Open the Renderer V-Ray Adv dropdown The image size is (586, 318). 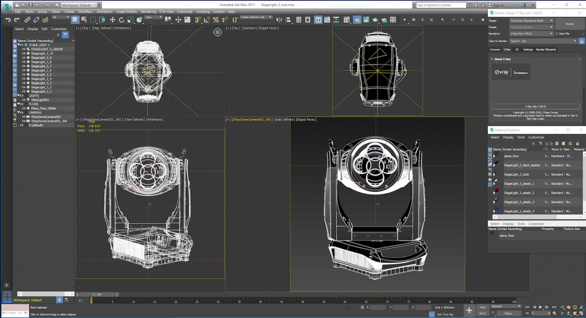pos(531,34)
